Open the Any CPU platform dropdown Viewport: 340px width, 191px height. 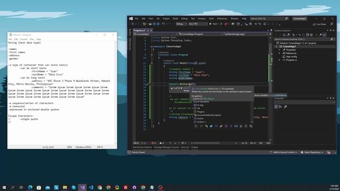pyautogui.click(x=198, y=24)
